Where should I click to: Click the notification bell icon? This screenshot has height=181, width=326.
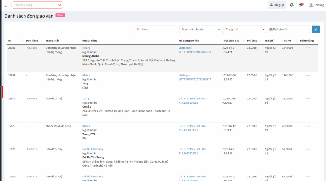point(291,5)
